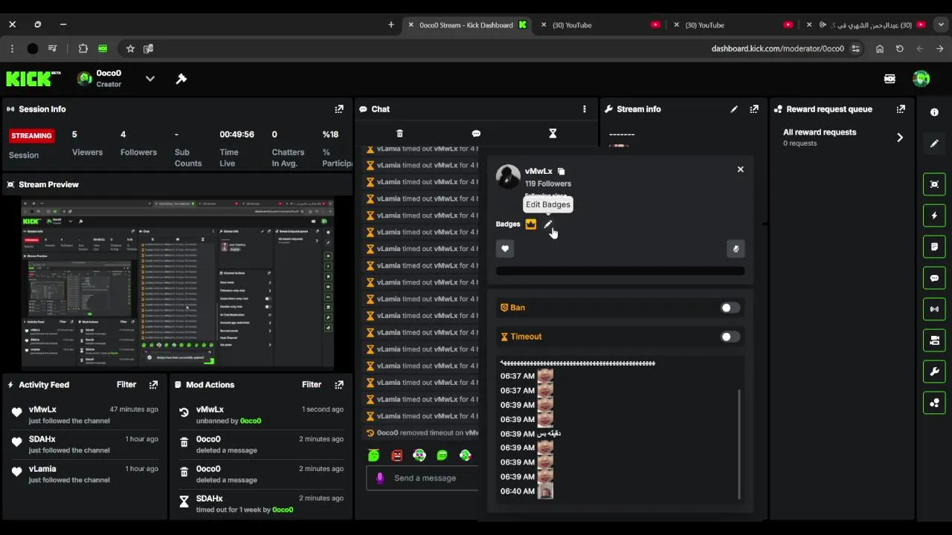The height and width of the screenshot is (535, 952).
Task: Expand the 0oco0 Creator channel dropdown
Action: coord(149,79)
